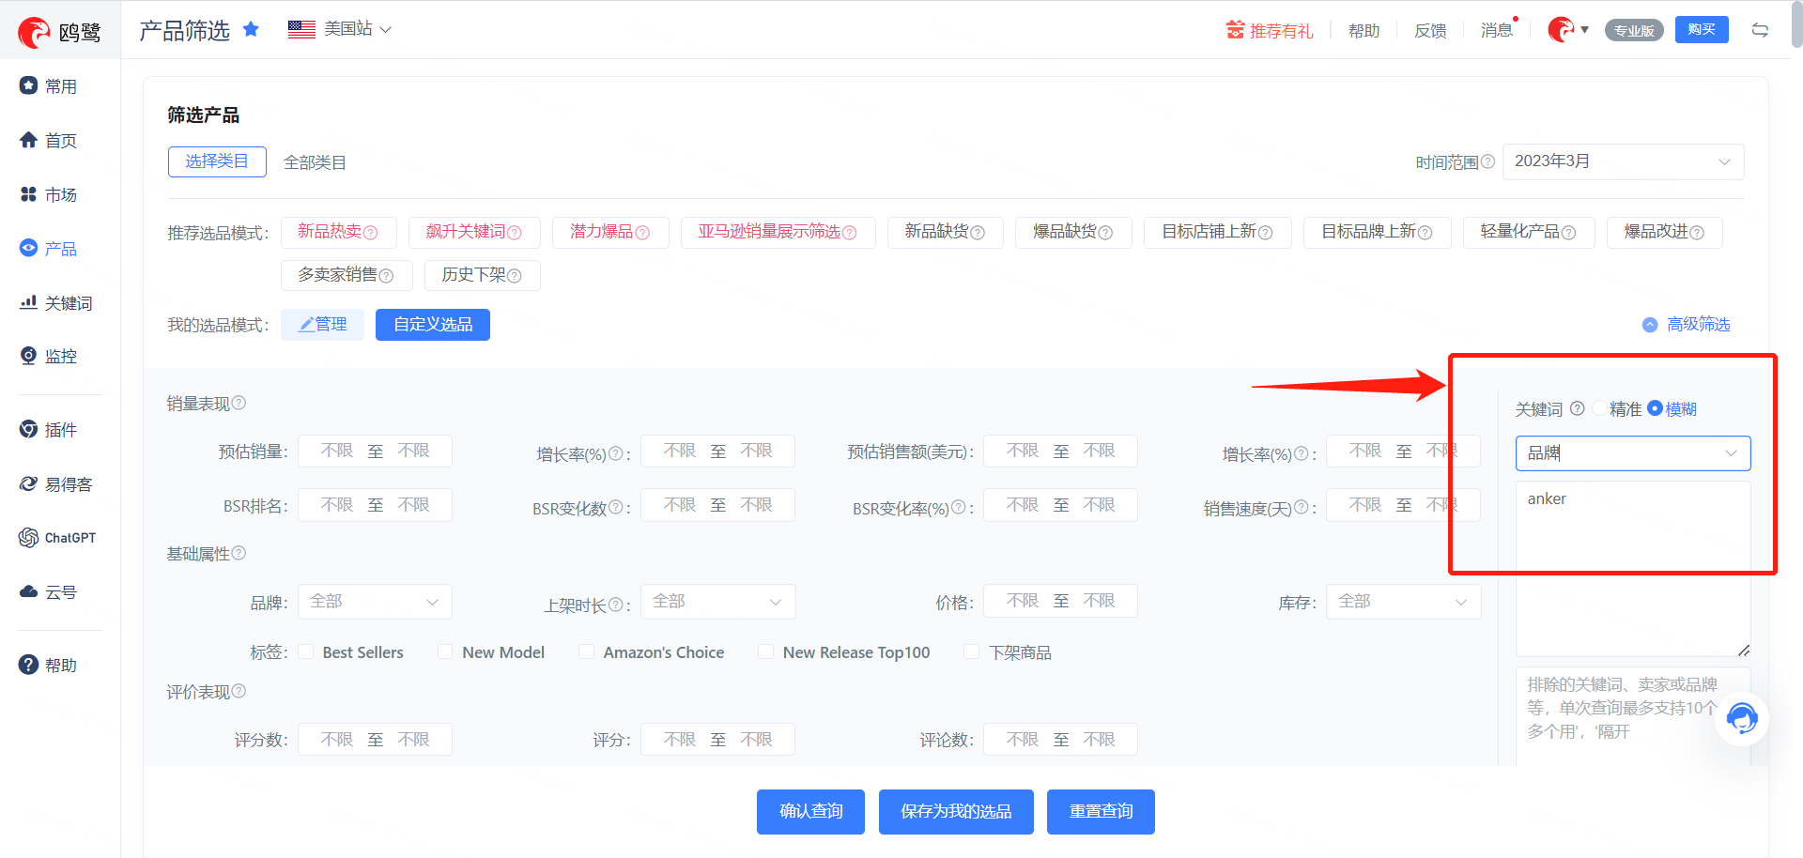1803x858 pixels.
Task: Click the 自定义选品 button
Action: click(433, 325)
